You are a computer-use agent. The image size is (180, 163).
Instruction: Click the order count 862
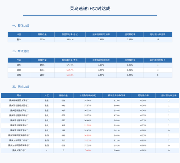pyautogui.click(x=63, y=135)
